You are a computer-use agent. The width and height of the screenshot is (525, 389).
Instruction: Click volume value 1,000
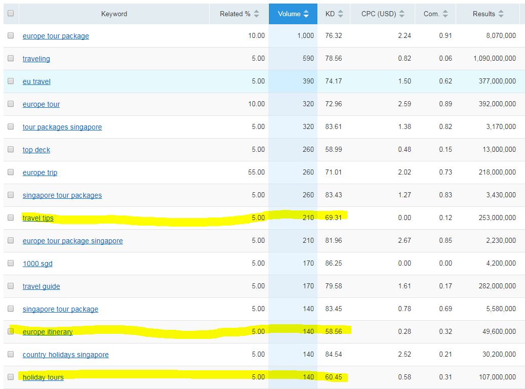click(306, 35)
